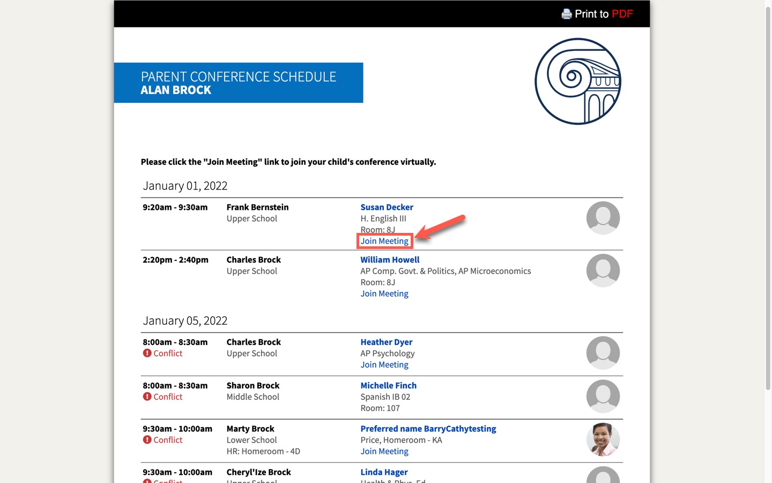The image size is (772, 483).
Task: Click the Conflict alert icon beside Sharon Brock
Action: click(x=147, y=397)
